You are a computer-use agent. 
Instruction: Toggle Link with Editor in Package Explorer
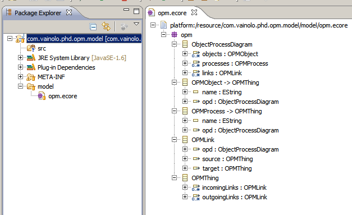click(106, 26)
